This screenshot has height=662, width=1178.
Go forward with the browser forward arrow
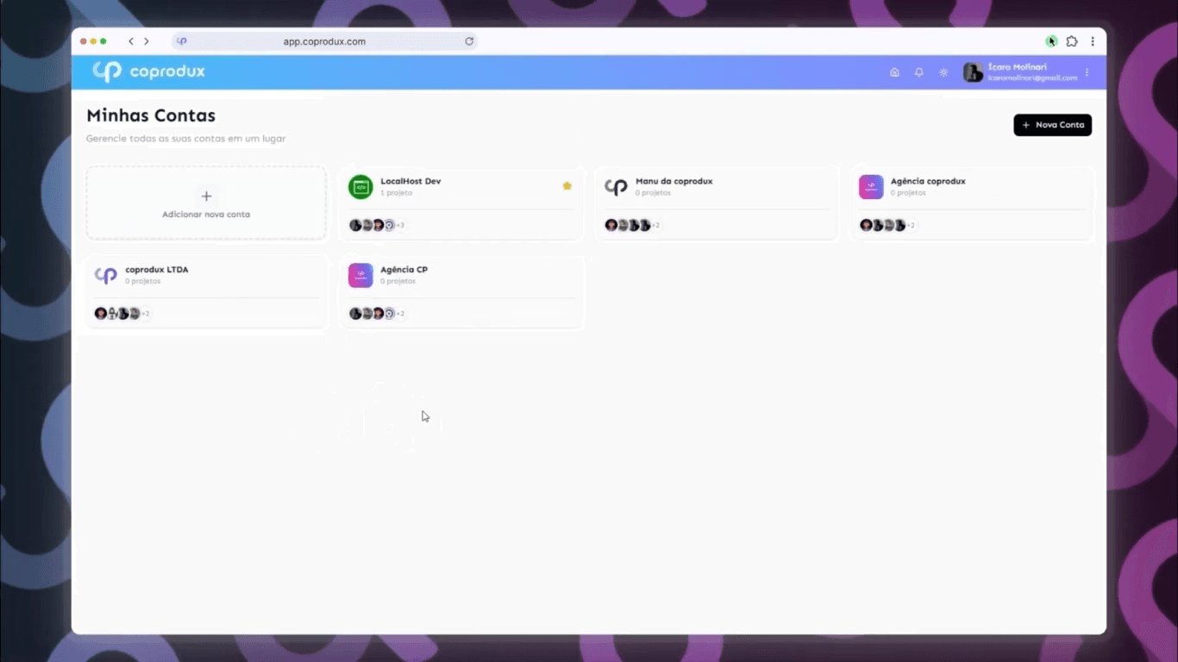click(x=147, y=41)
